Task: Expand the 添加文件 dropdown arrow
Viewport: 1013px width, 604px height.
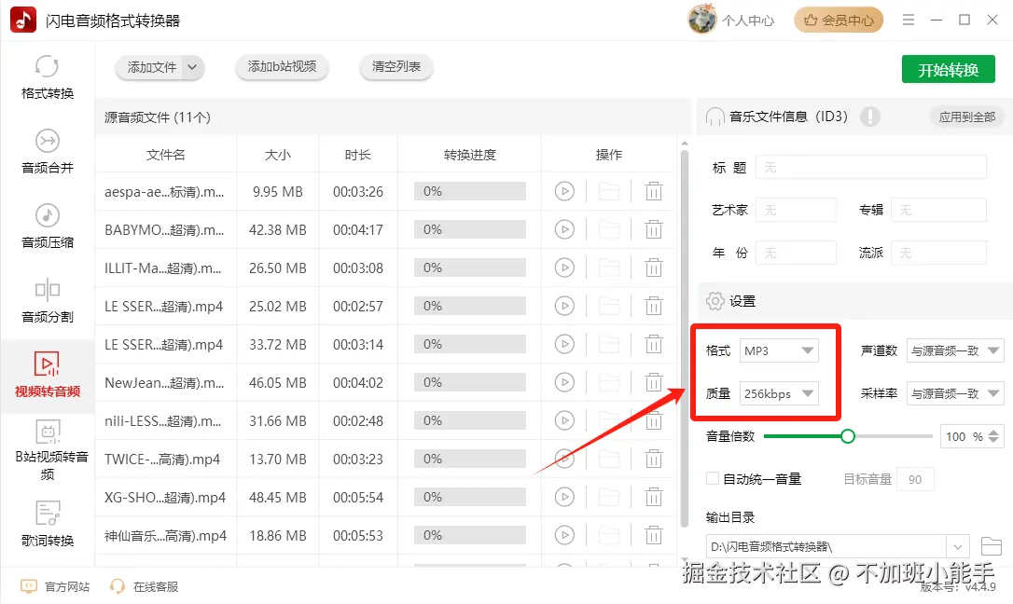Action: [x=192, y=67]
